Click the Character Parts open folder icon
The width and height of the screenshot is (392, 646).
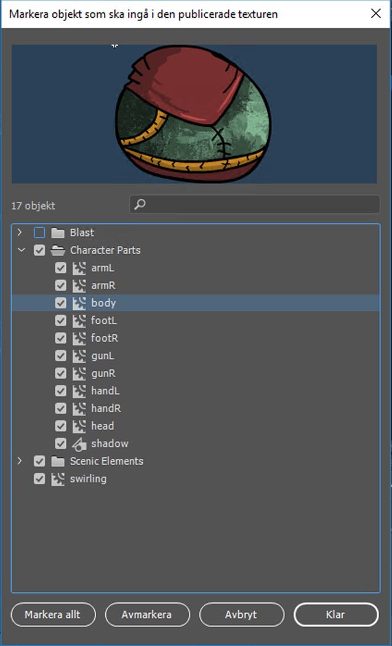click(x=58, y=250)
